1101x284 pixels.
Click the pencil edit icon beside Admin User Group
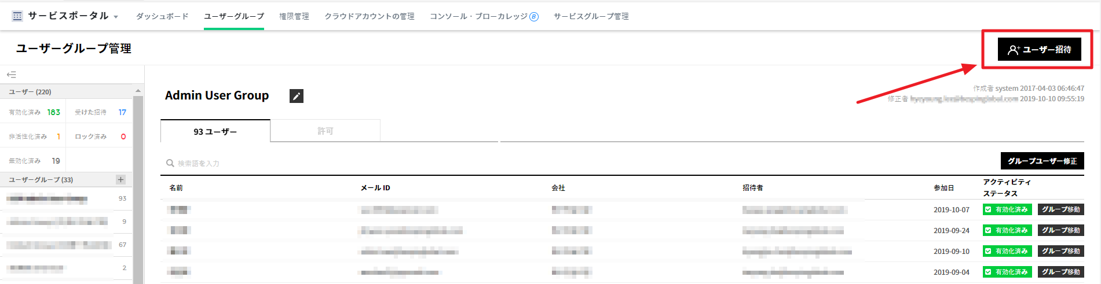pos(297,96)
